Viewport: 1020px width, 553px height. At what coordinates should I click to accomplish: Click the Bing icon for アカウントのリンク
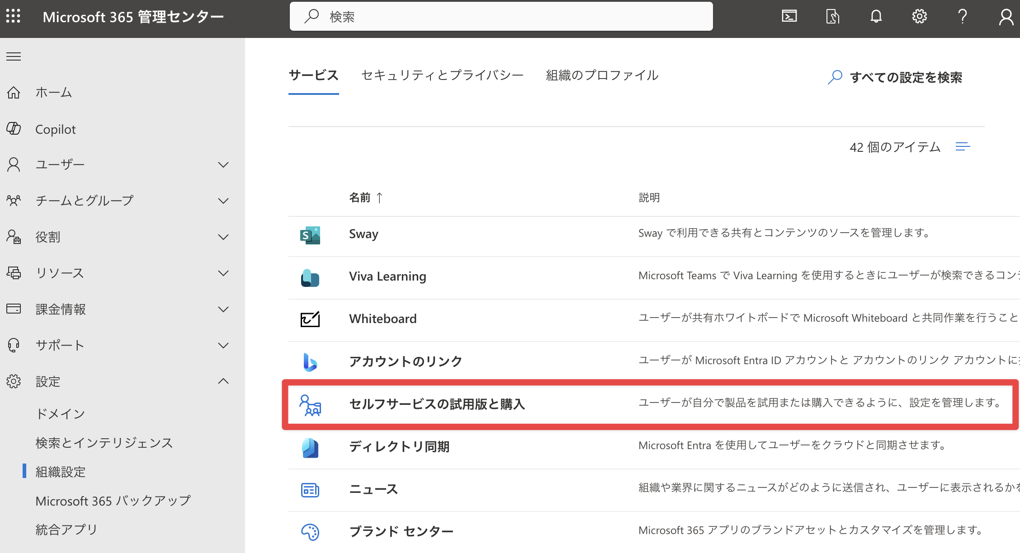[x=310, y=361]
